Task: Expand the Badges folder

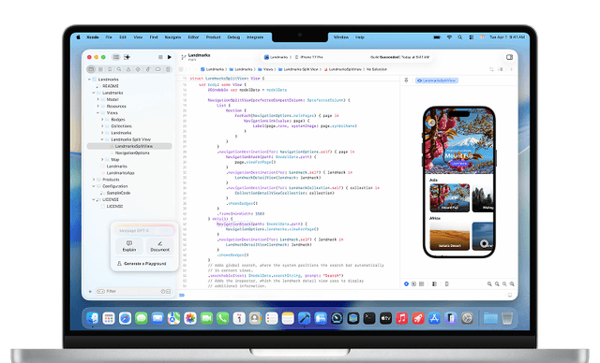Action: (102, 120)
